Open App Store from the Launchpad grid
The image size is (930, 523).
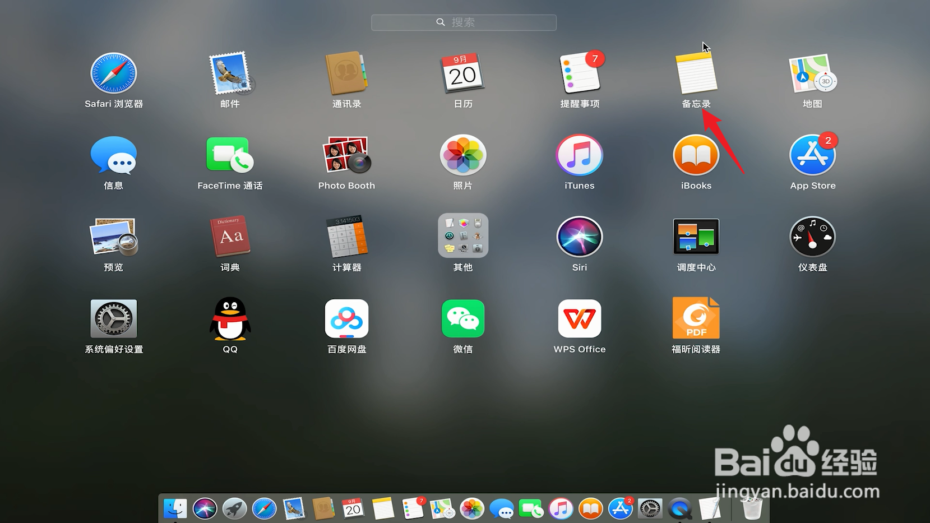813,155
